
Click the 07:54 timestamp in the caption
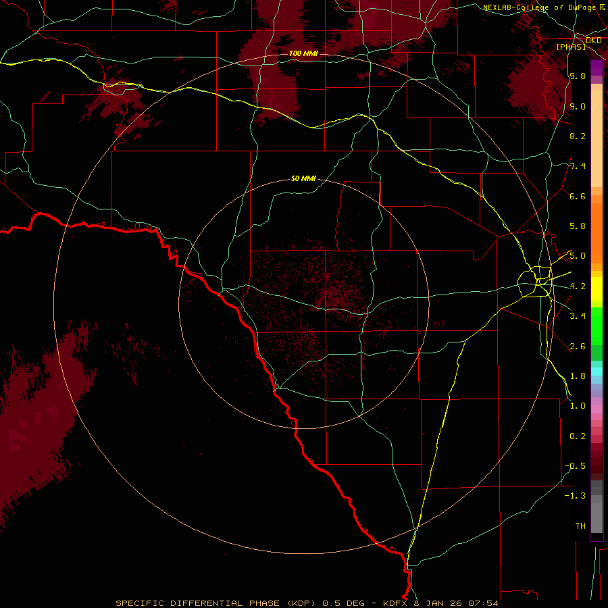[483, 603]
